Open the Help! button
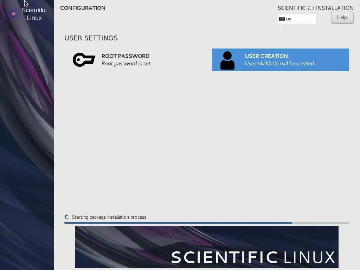The height and width of the screenshot is (270, 360). pos(342,18)
